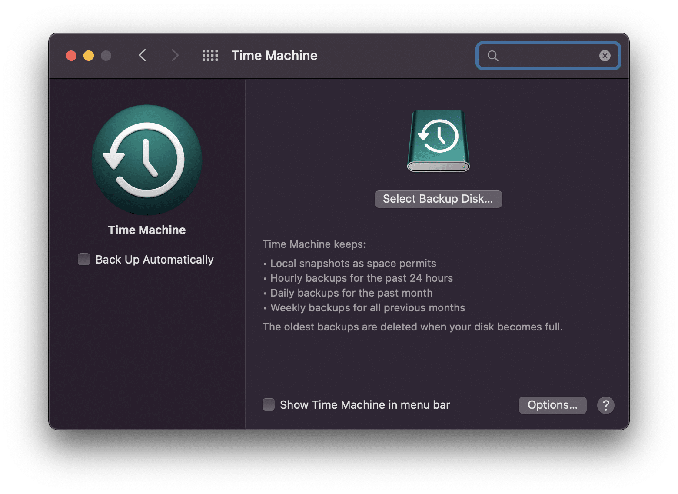Clear the search field with the x icon
Viewport: 678px width, 494px height.
(605, 56)
